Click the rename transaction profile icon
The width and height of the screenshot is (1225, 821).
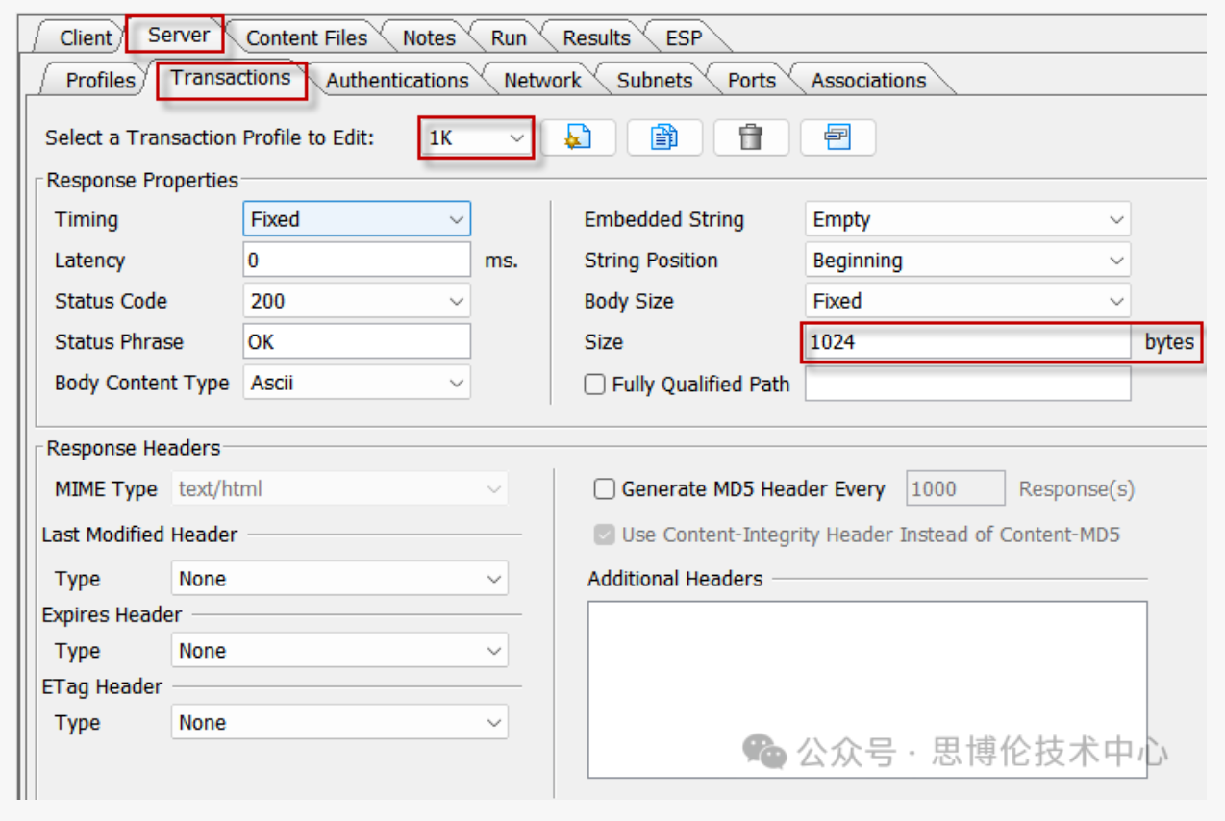[x=837, y=137]
